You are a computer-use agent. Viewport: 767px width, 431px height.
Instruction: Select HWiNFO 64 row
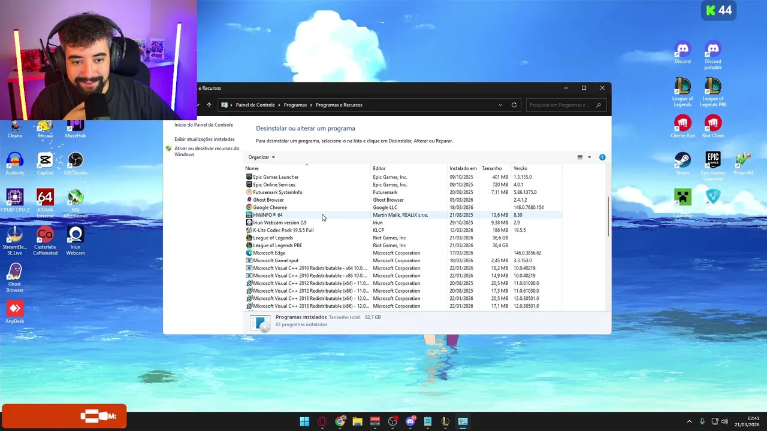point(404,215)
